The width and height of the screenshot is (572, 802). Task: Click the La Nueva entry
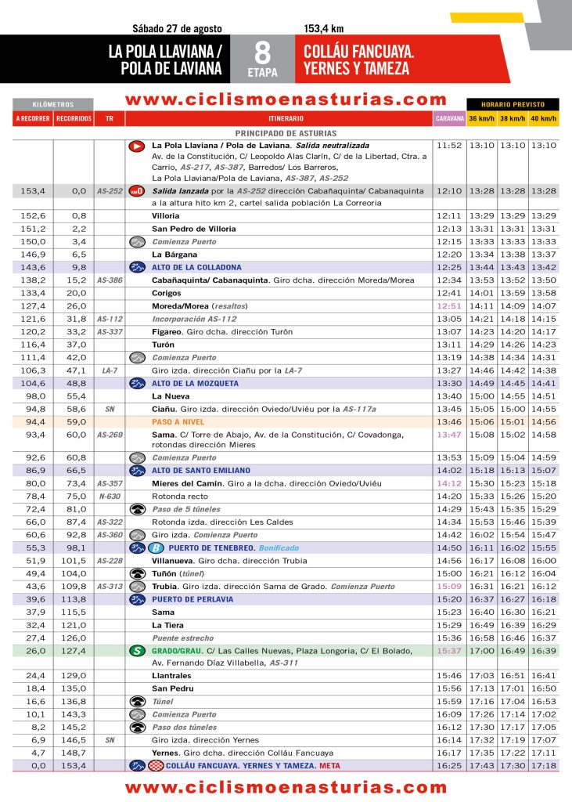click(x=171, y=396)
